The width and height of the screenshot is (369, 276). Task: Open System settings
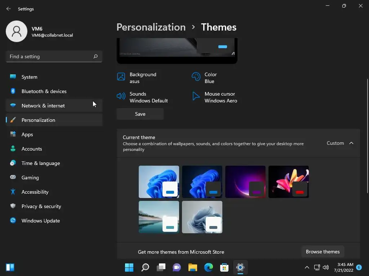pyautogui.click(x=54, y=77)
